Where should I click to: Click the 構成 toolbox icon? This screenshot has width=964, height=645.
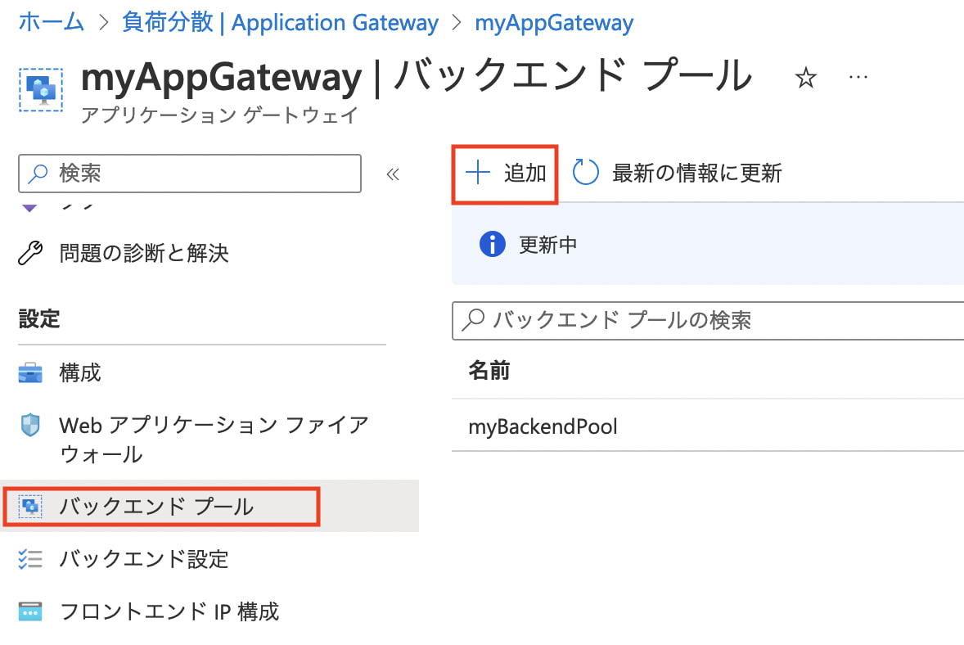point(30,372)
